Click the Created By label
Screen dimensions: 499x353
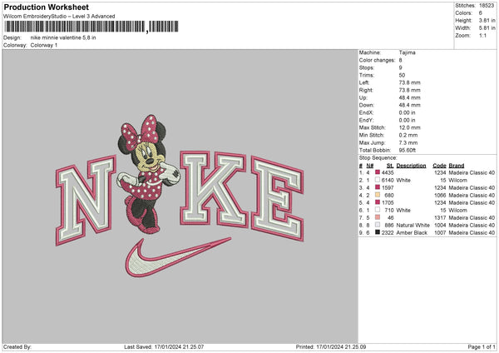pos(17,346)
